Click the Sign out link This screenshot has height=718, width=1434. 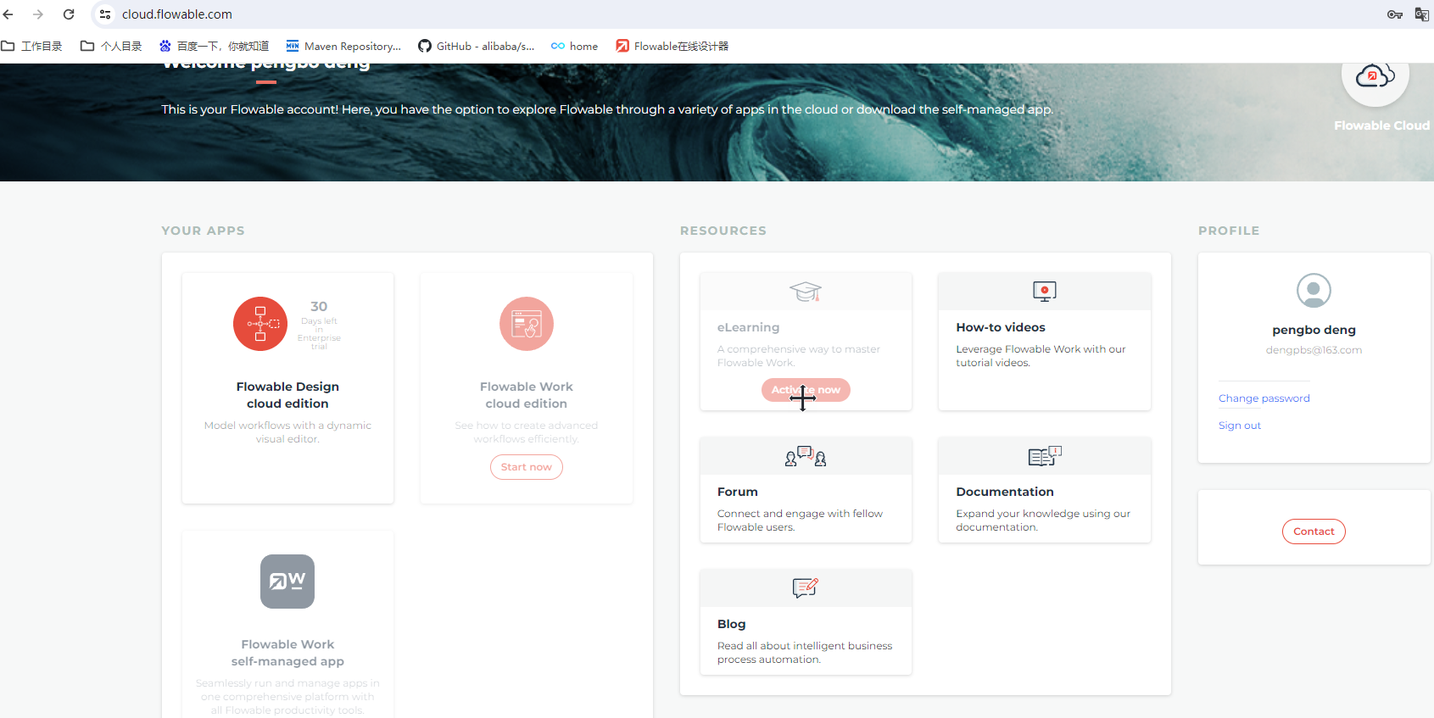tap(1240, 426)
